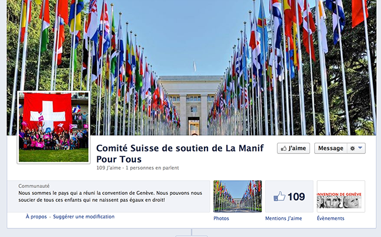This screenshot has height=237, width=381.
Task: Click the 109 likes thumbs-up tile
Action: point(289,196)
